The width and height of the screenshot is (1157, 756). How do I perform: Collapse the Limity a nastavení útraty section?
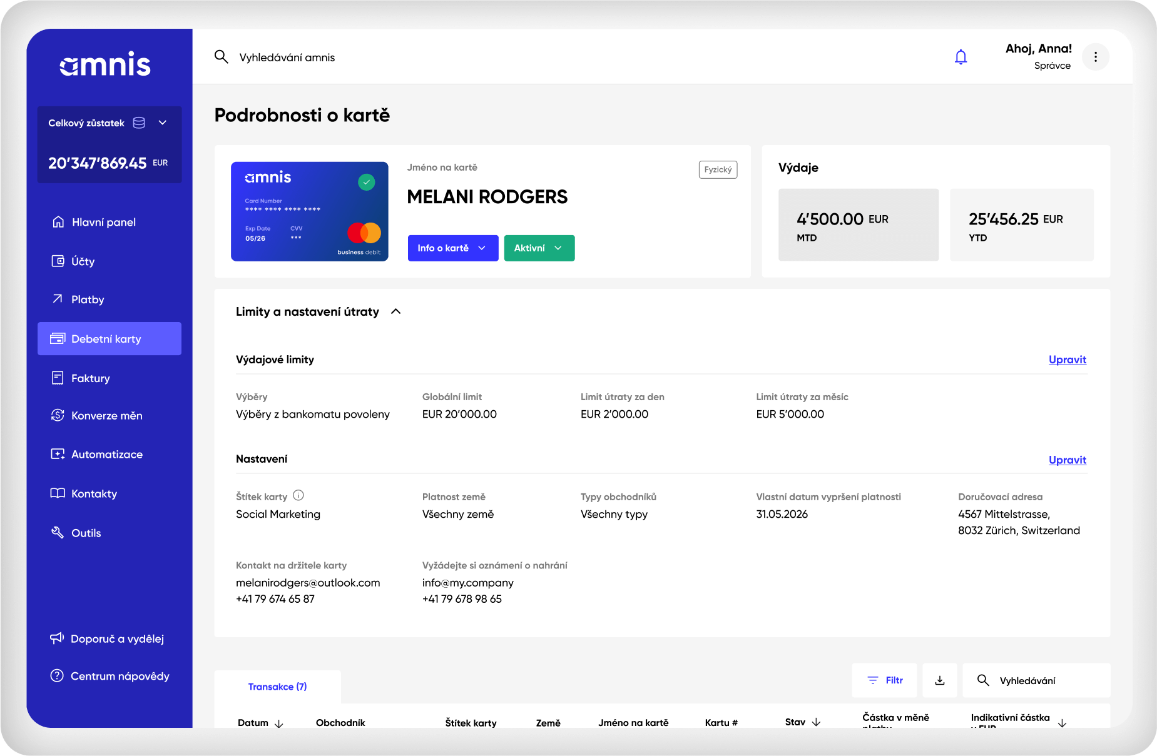click(x=395, y=311)
